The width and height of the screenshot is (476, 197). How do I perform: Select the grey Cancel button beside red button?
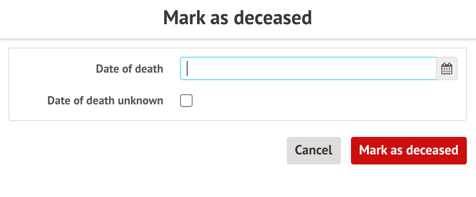(x=313, y=151)
